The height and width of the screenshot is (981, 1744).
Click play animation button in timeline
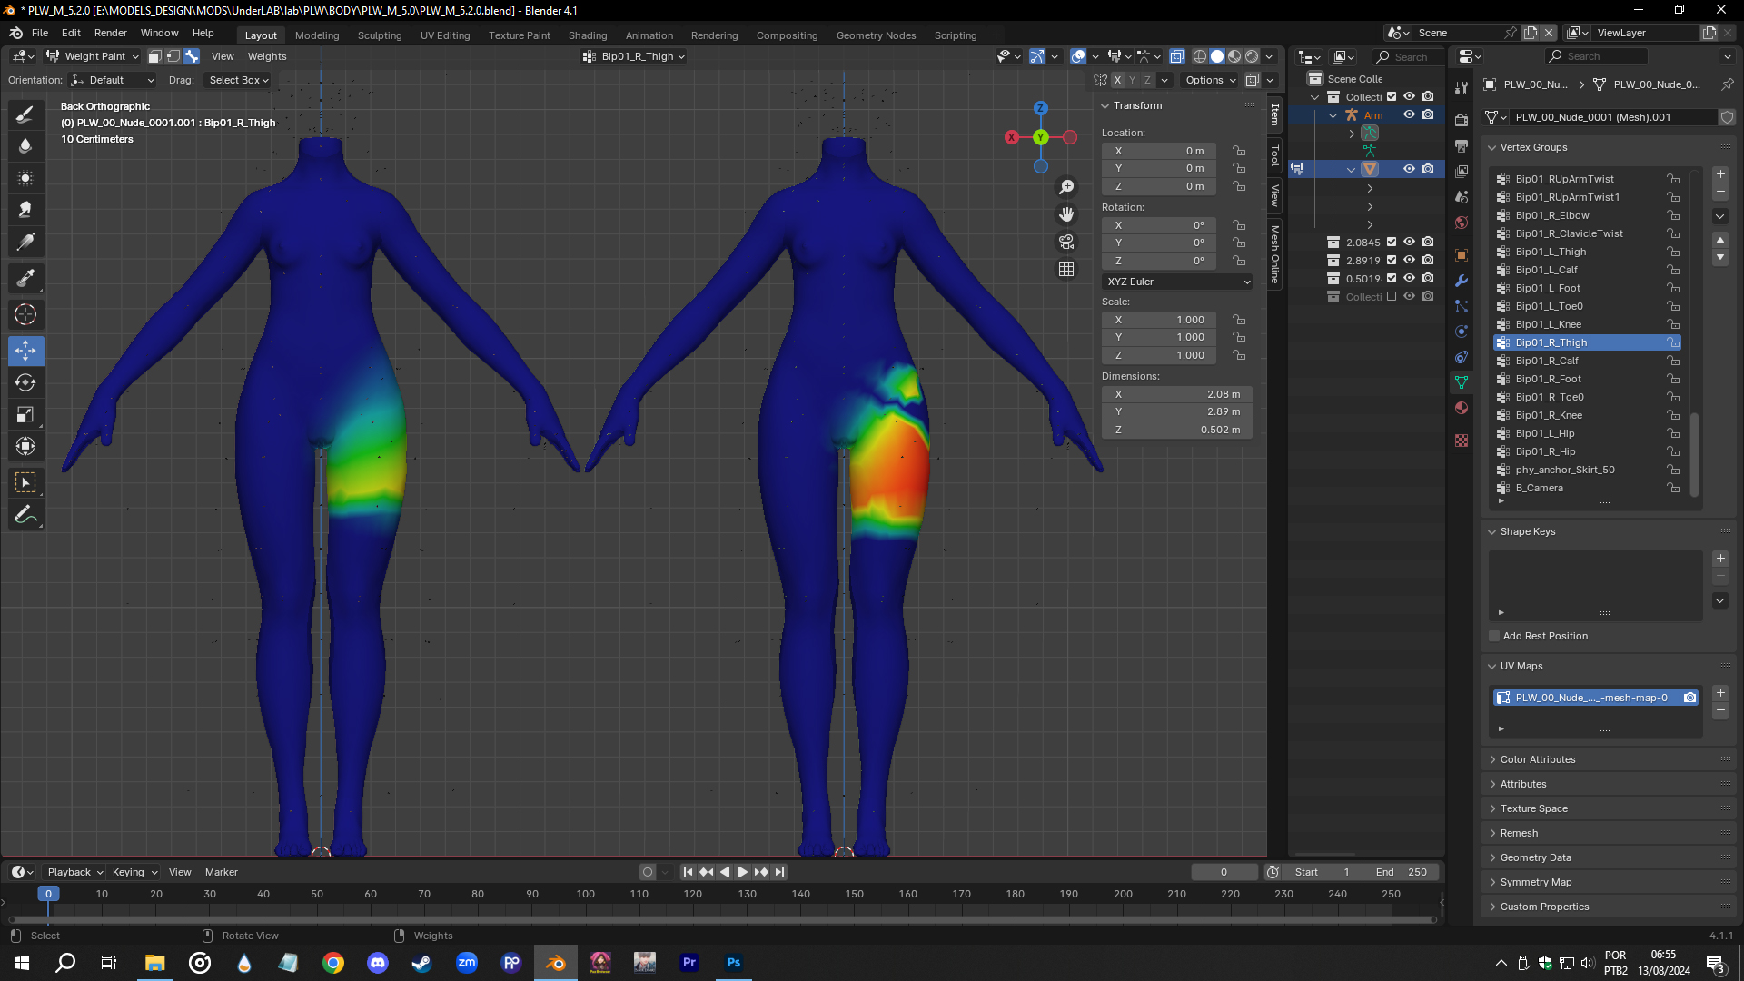(742, 872)
